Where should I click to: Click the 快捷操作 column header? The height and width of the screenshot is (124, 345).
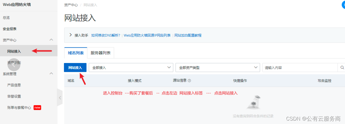pos(240,81)
